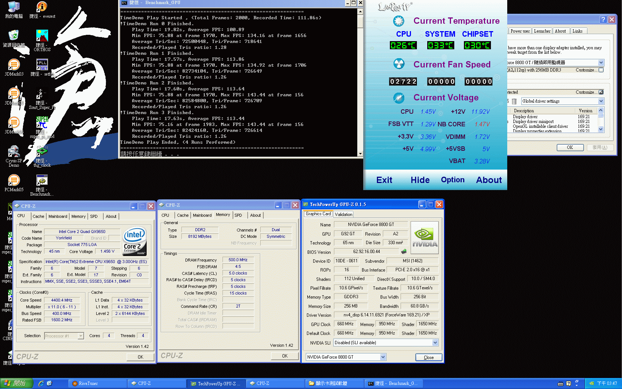The height and width of the screenshot is (389, 622).
Task: Switch to TechPowerUp GPU-Z taskbar button
Action: [x=216, y=383]
